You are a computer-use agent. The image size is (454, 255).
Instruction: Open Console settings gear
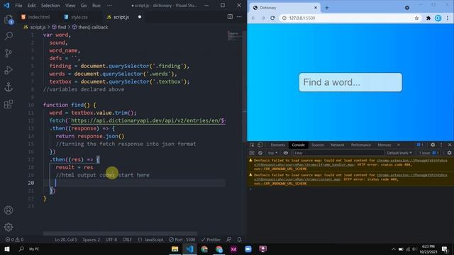pos(449,153)
